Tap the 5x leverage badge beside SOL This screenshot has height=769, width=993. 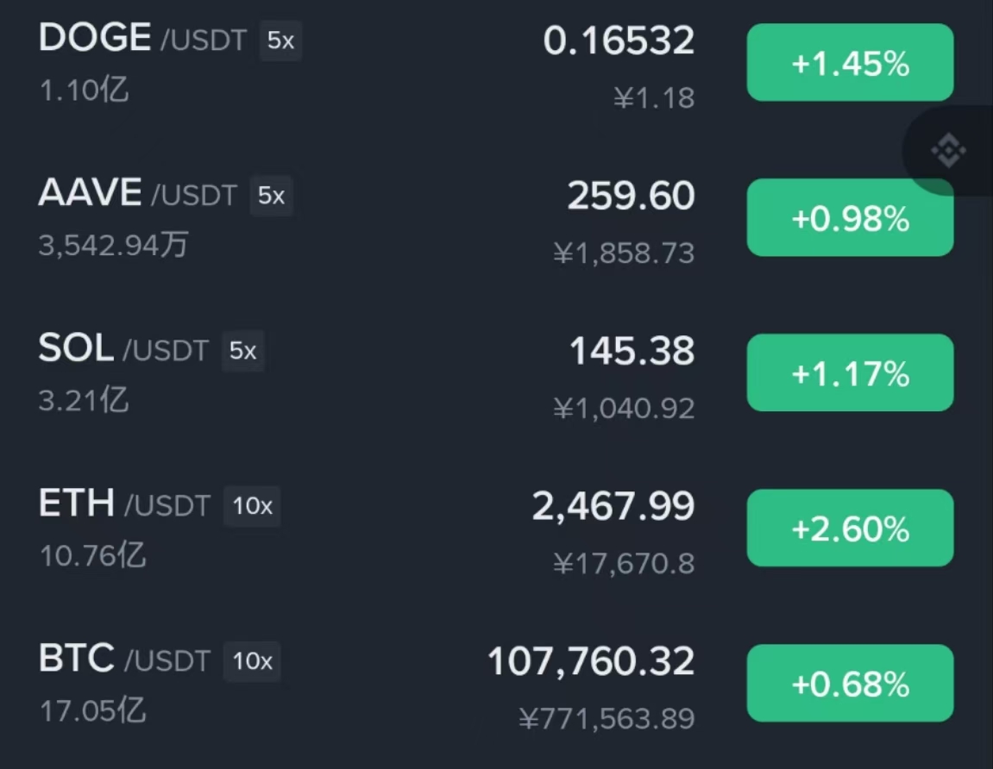[242, 351]
